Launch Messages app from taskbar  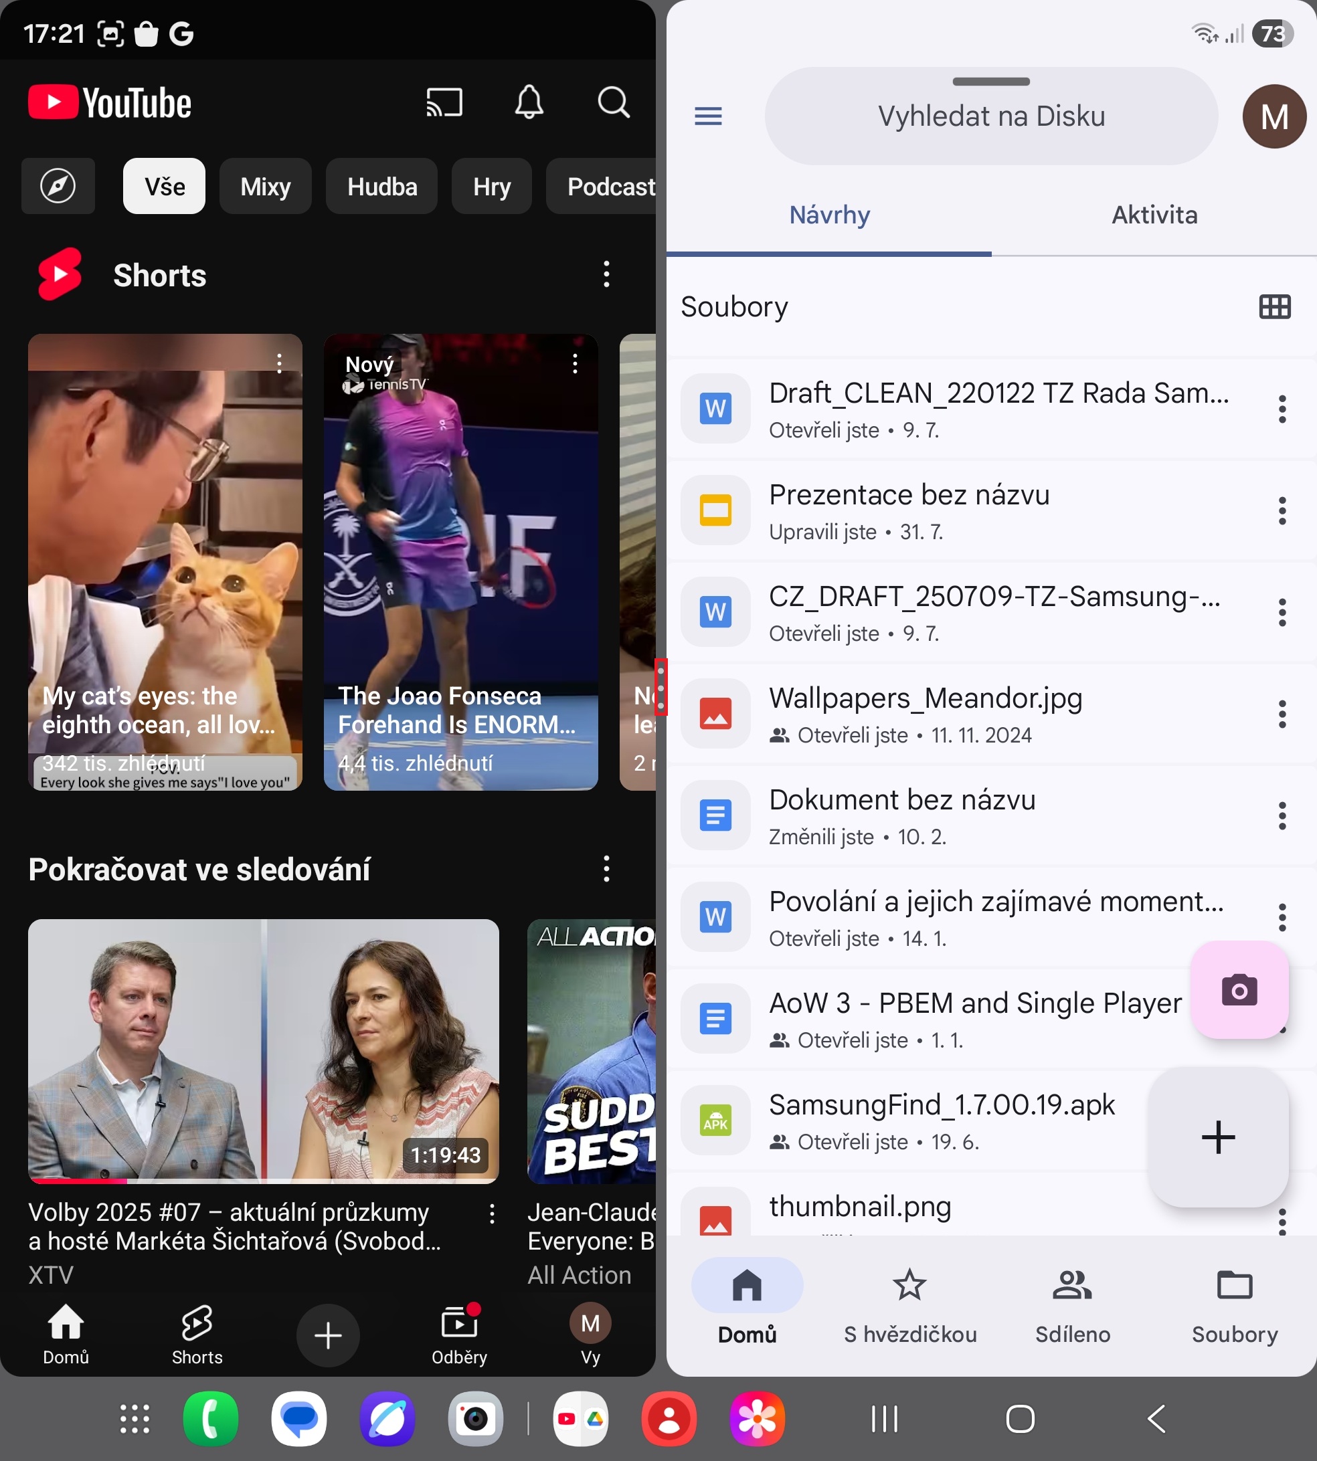point(299,1418)
